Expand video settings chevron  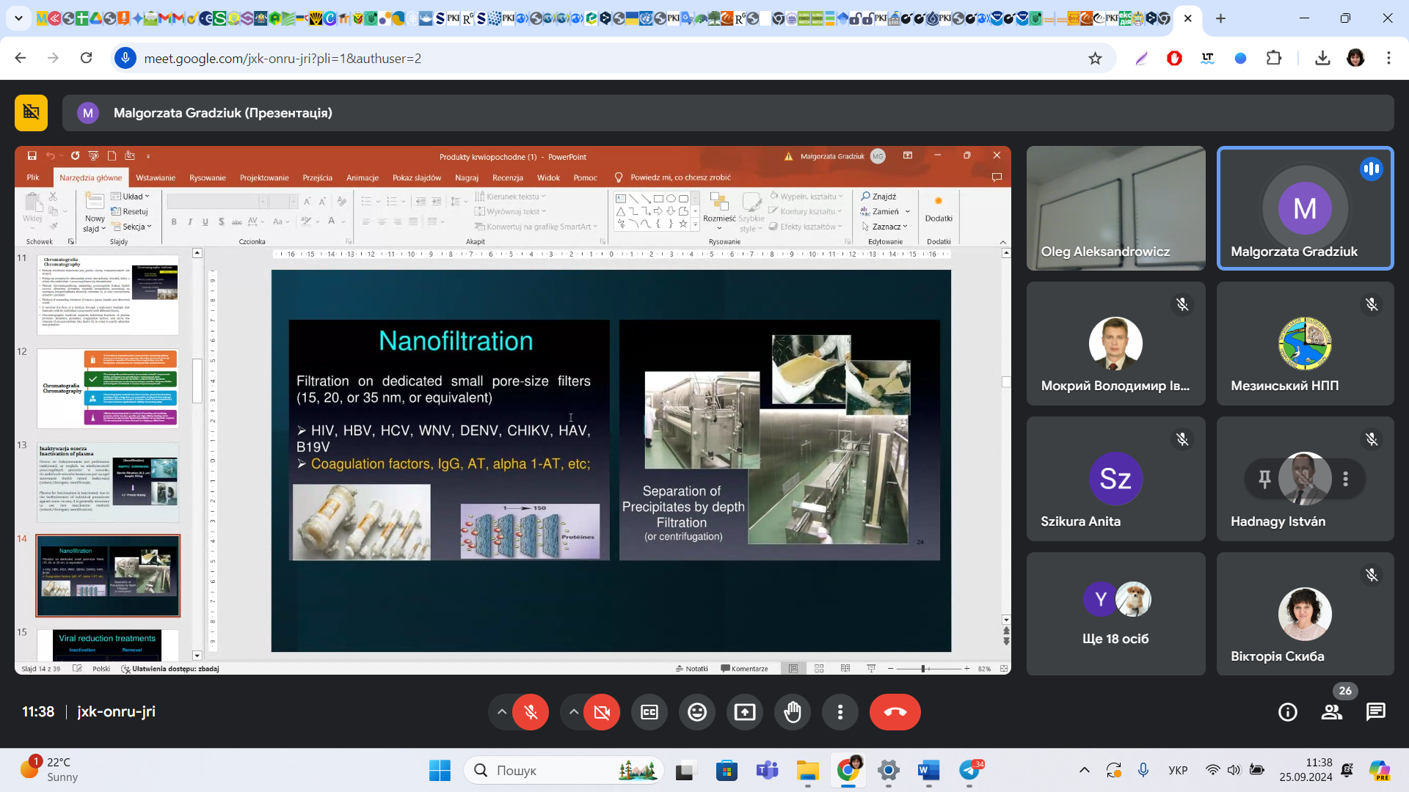pos(574,712)
